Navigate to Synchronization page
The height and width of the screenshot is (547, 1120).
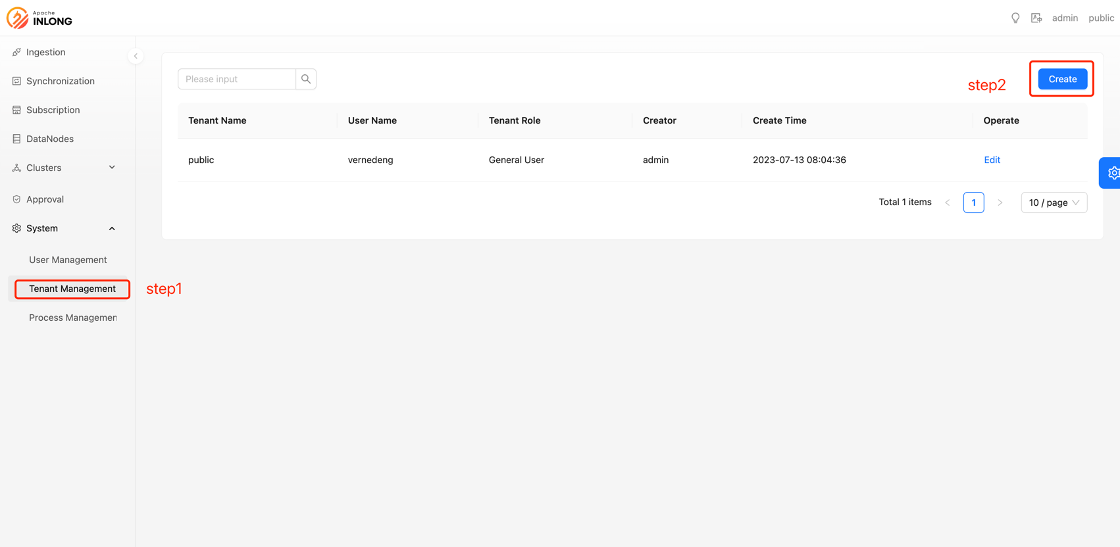[60, 81]
